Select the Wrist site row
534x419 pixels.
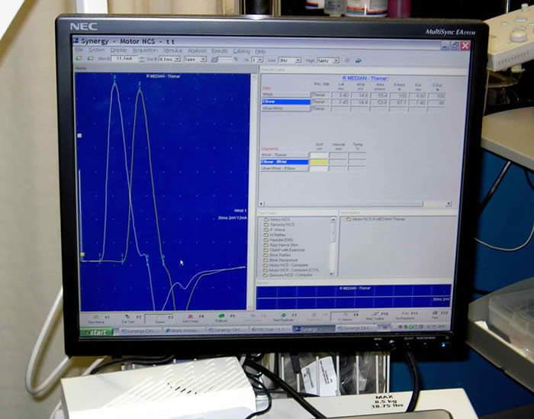[x=286, y=95]
